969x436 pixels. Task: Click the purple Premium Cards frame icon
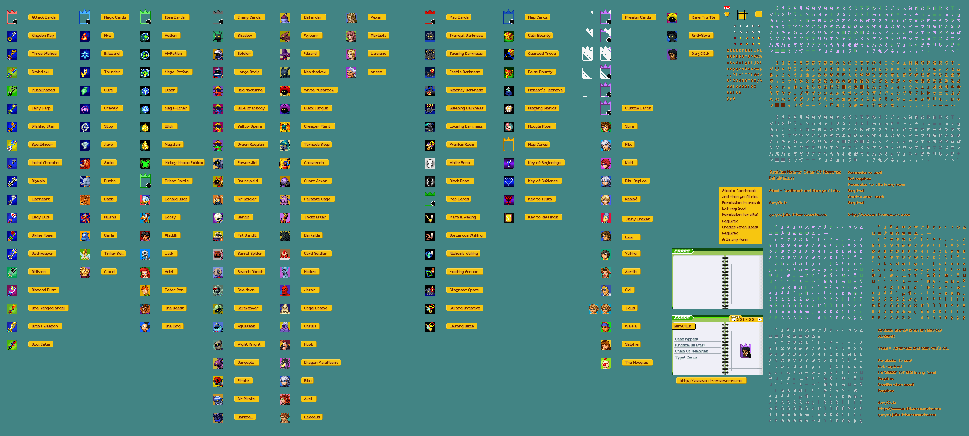click(606, 17)
